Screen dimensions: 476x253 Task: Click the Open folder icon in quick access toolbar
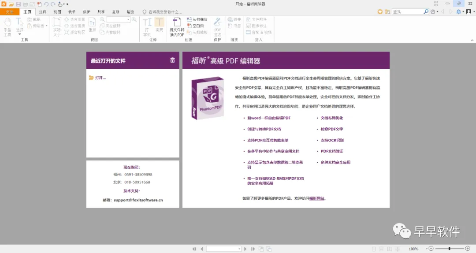tap(11, 4)
